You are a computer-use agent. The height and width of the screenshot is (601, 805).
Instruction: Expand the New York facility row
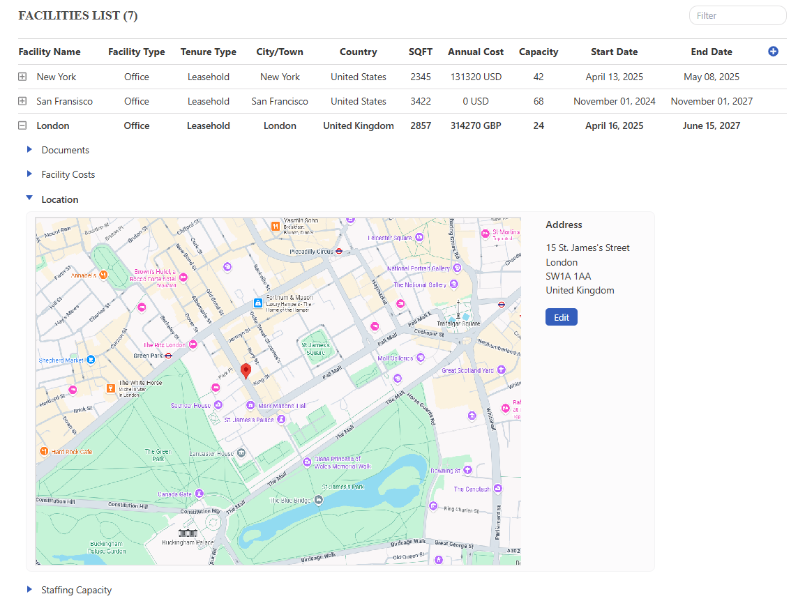click(22, 77)
